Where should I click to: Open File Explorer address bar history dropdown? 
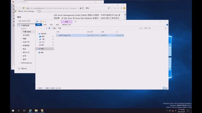point(139,28)
